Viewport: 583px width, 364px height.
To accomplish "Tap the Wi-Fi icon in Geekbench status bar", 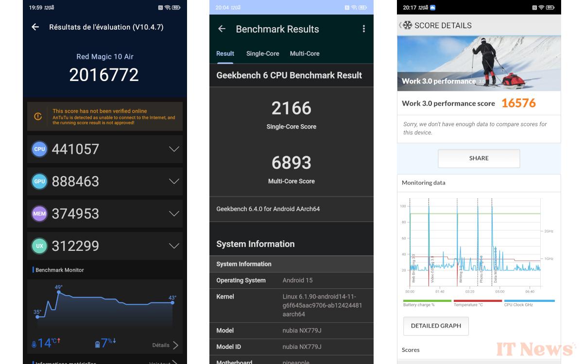I will pyautogui.click(x=354, y=8).
